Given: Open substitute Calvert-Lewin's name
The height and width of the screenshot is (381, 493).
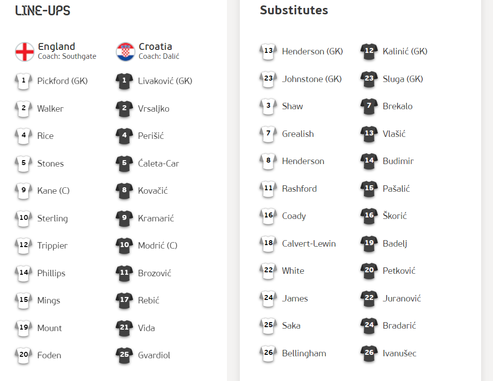Looking at the screenshot, I should 309,244.
